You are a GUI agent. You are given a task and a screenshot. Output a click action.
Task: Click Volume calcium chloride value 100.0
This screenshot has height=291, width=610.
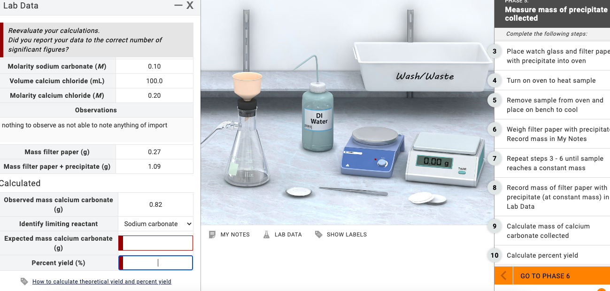[x=154, y=81]
